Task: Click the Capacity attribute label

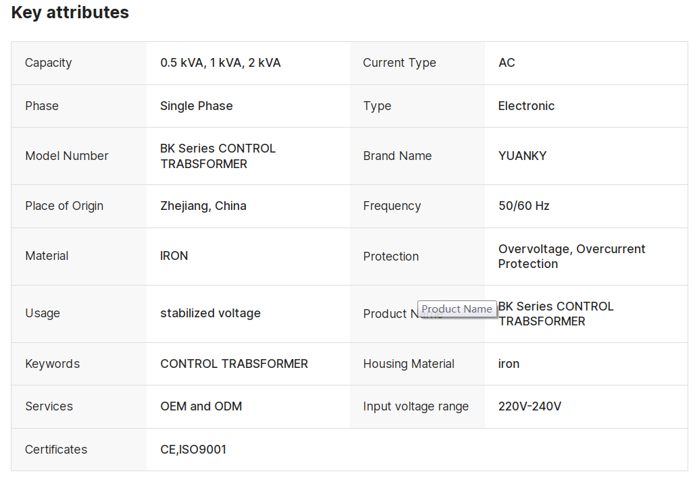Action: [x=48, y=63]
